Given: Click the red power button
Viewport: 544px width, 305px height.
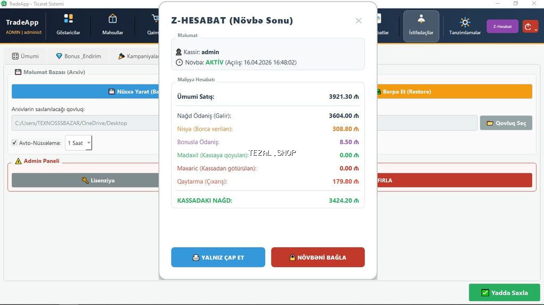Looking at the screenshot, I should [530, 27].
